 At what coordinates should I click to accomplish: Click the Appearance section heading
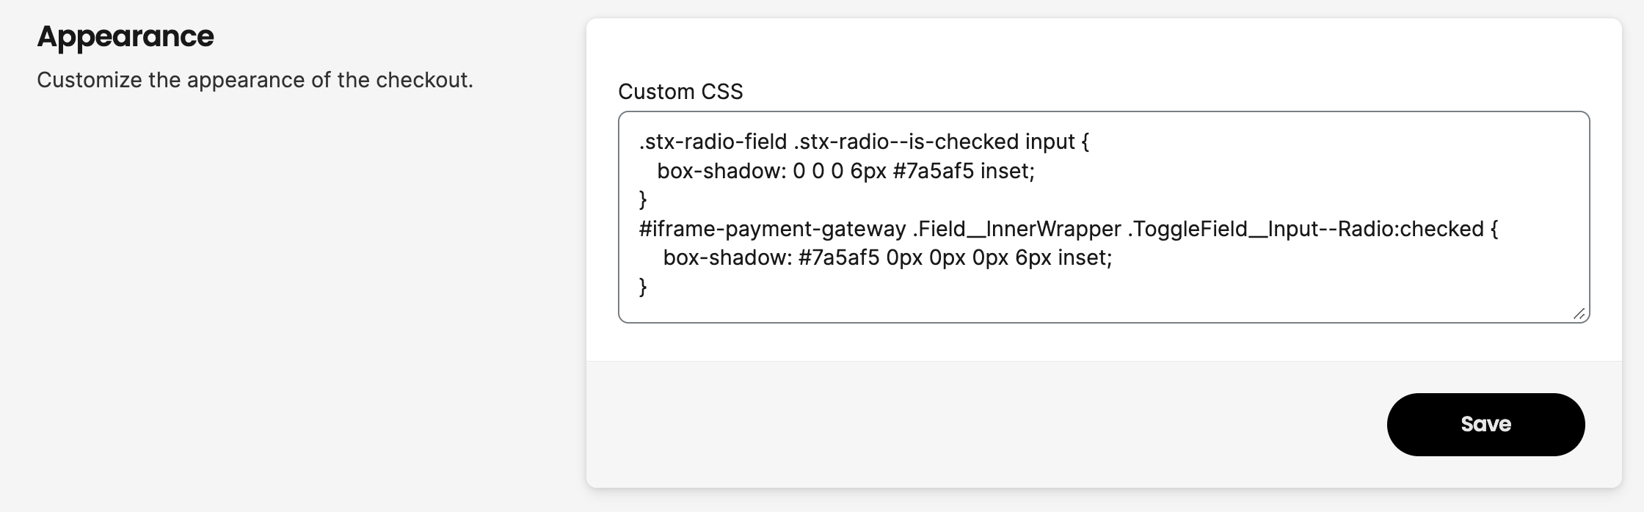[x=126, y=34]
